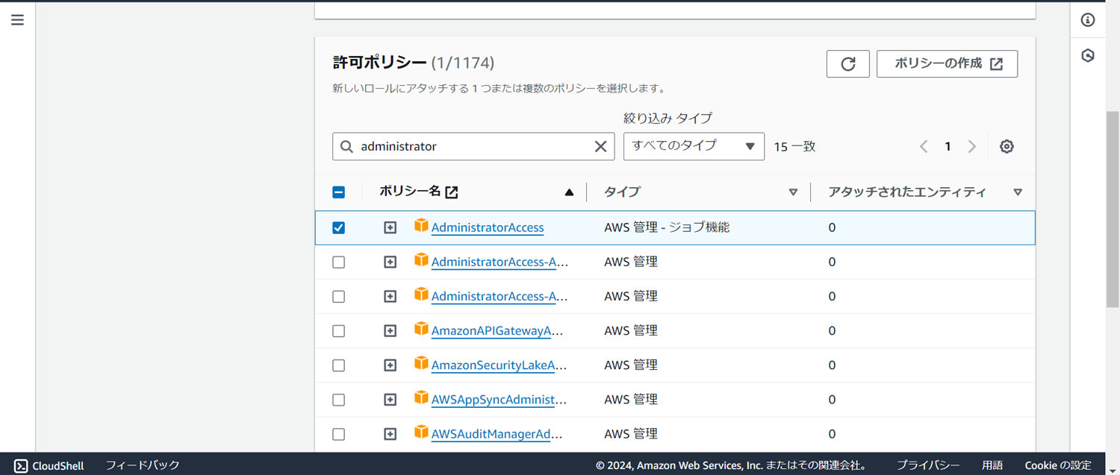Expand the AmazonSecurityLakeA… policy row
The image size is (1120, 475).
[390, 365]
